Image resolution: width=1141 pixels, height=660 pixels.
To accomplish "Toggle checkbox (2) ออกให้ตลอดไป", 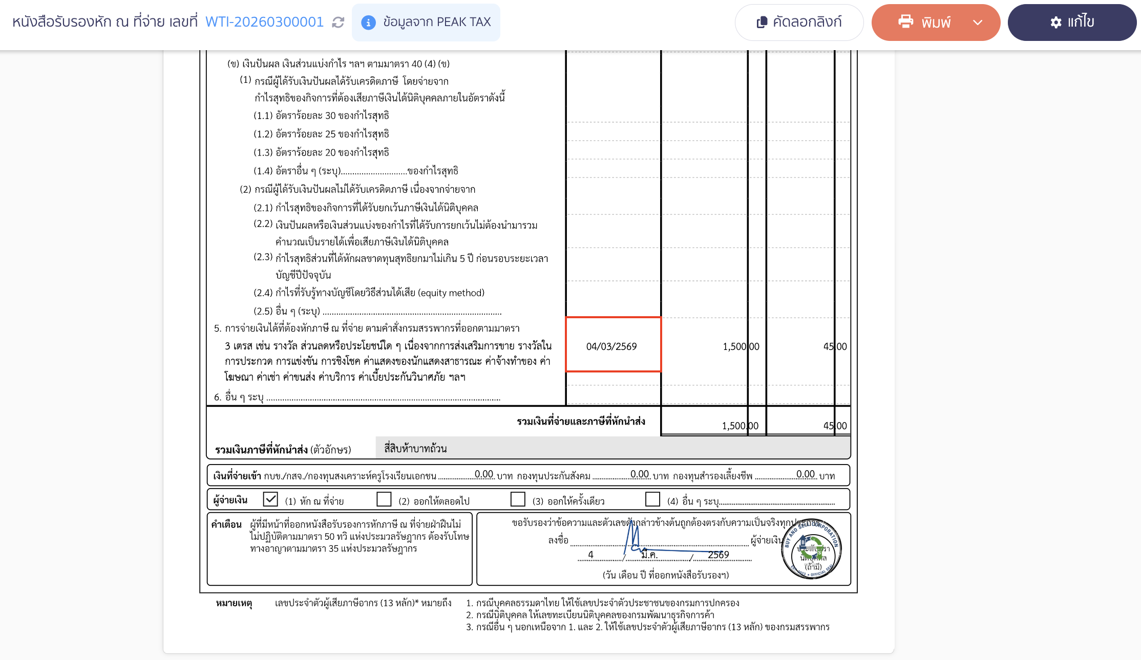I will tap(384, 499).
